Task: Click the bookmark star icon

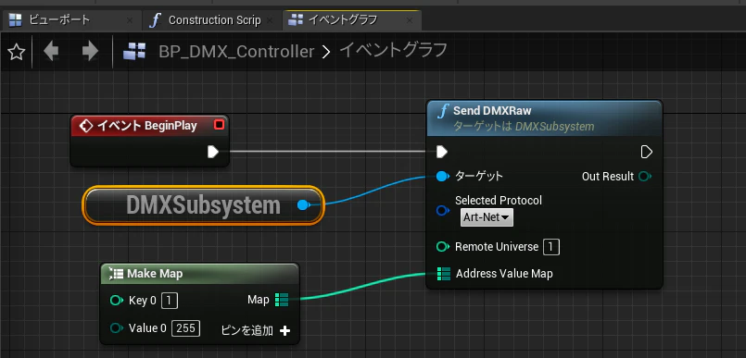Action: pyautogui.click(x=16, y=52)
